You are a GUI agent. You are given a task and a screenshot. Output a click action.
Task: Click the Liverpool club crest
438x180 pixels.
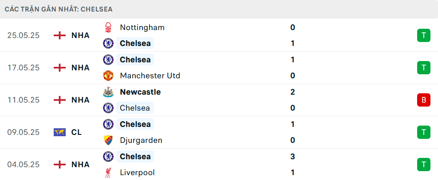[108, 172]
